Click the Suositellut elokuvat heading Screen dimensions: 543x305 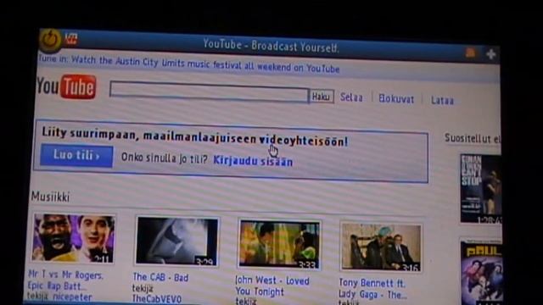[x=473, y=139]
